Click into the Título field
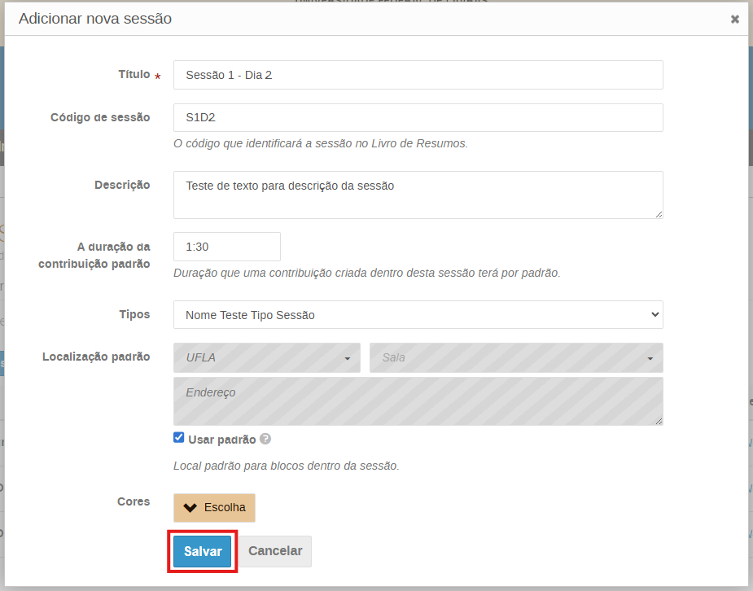 418,75
